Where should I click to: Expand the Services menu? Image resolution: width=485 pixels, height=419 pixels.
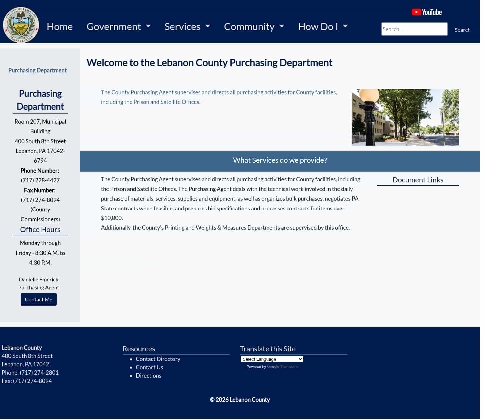187,26
